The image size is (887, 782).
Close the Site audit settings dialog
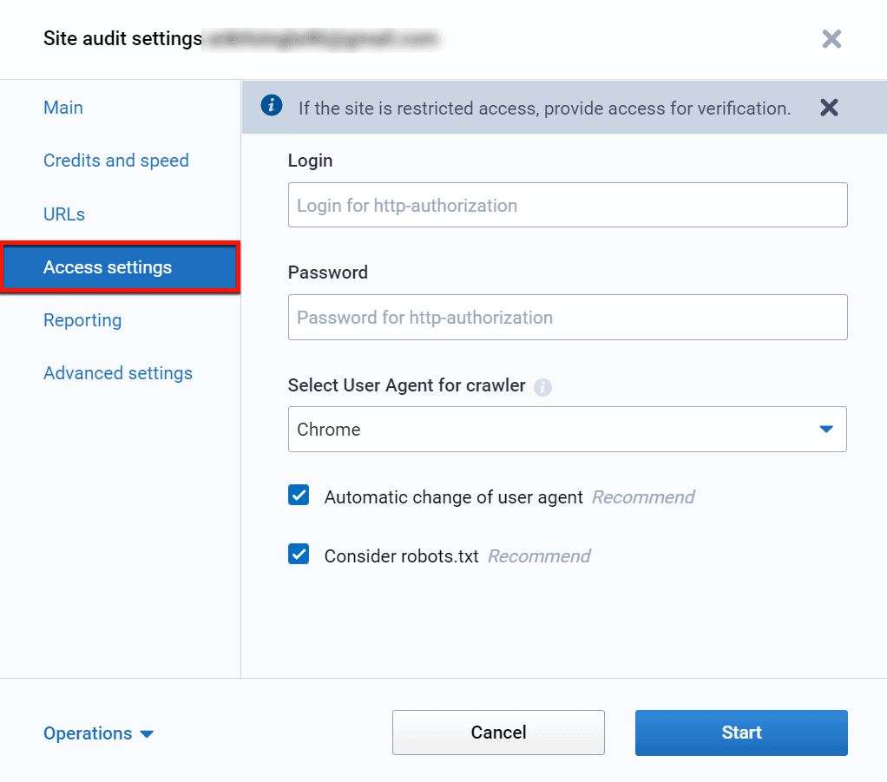click(831, 38)
